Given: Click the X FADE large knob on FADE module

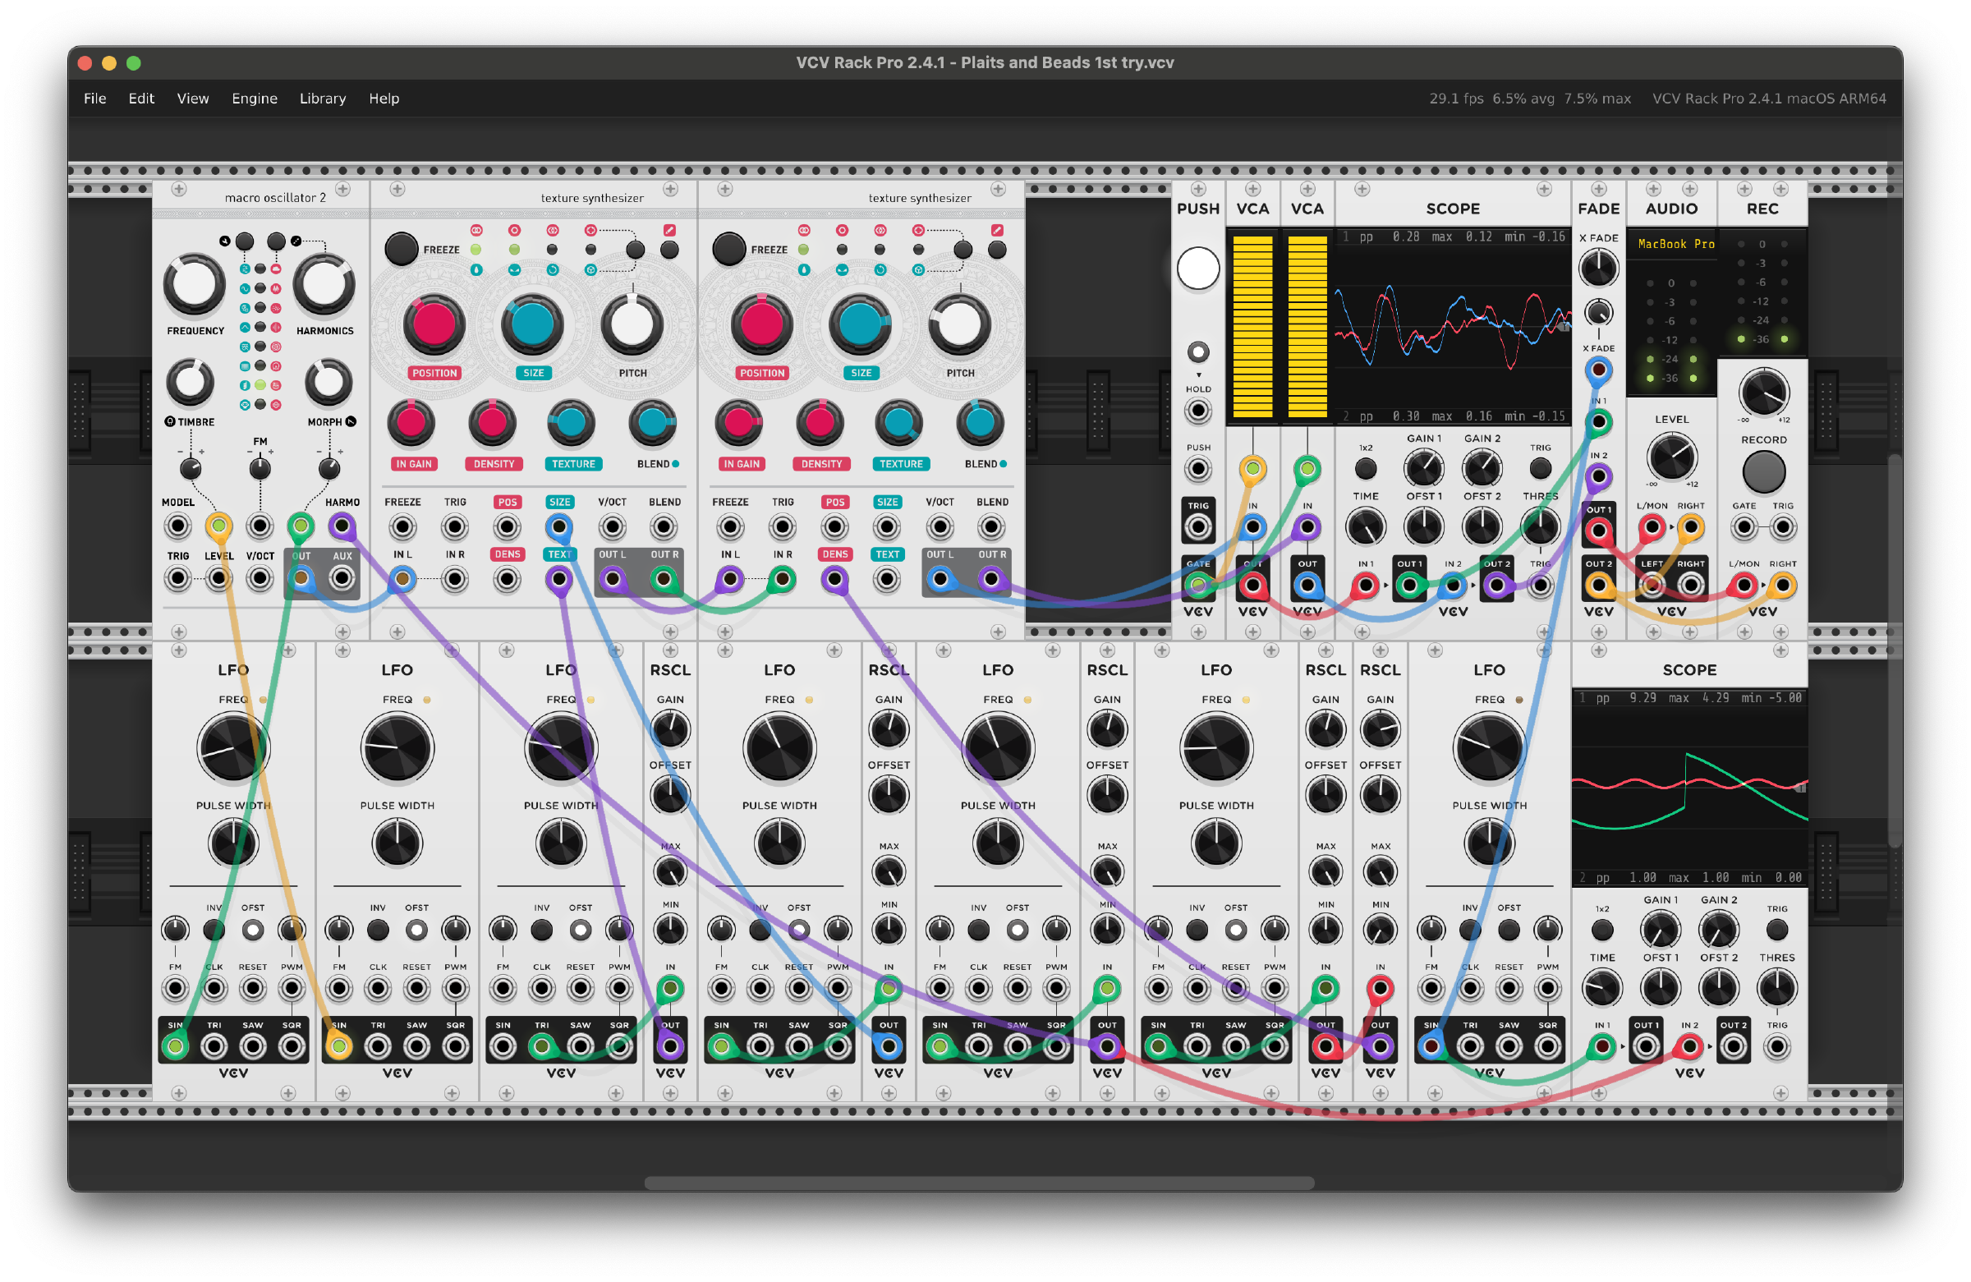Looking at the screenshot, I should [1598, 268].
